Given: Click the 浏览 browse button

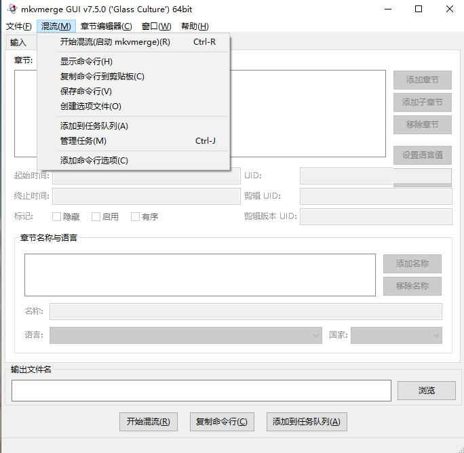Looking at the screenshot, I should (x=427, y=391).
